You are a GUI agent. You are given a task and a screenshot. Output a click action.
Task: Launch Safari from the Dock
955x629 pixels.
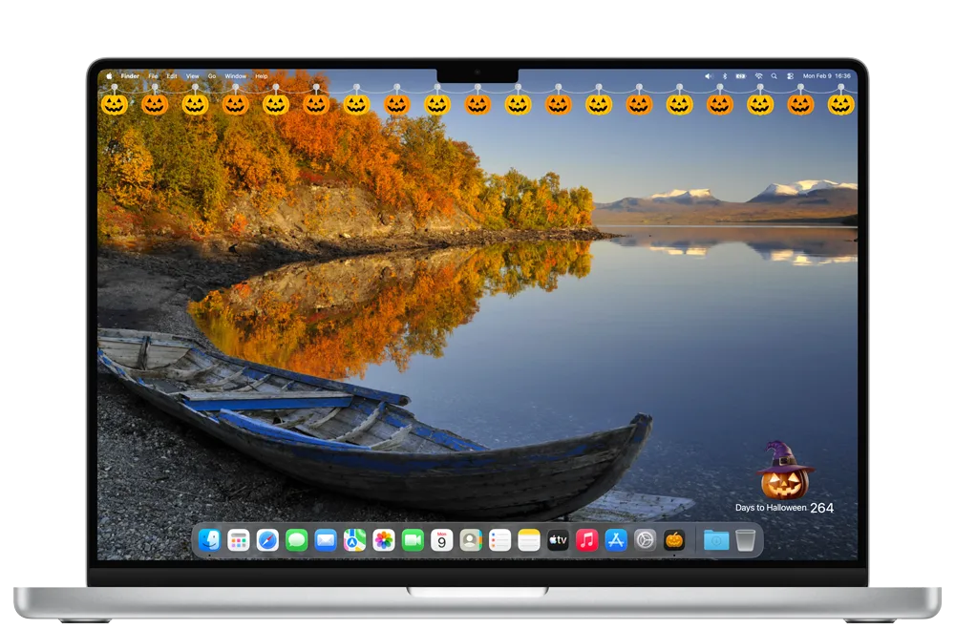pos(267,540)
